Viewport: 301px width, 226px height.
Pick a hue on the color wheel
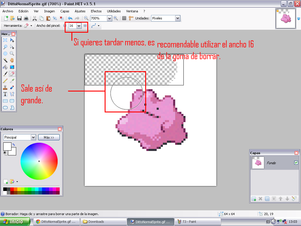39,161
